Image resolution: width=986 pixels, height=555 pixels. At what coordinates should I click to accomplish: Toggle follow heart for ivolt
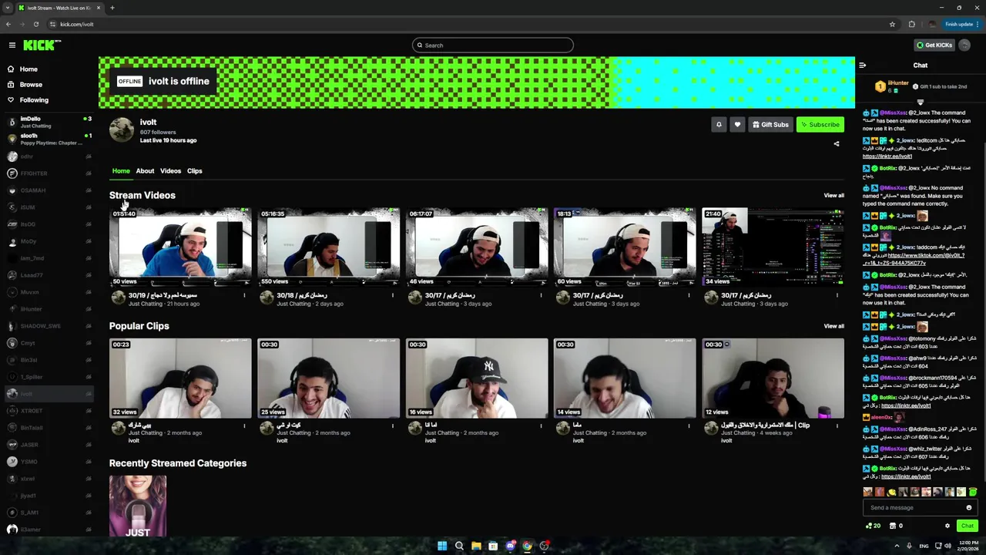(x=737, y=125)
